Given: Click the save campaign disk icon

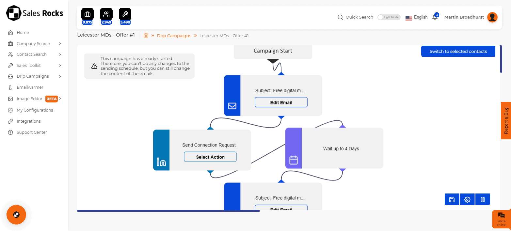Looking at the screenshot, I should 452,200.
